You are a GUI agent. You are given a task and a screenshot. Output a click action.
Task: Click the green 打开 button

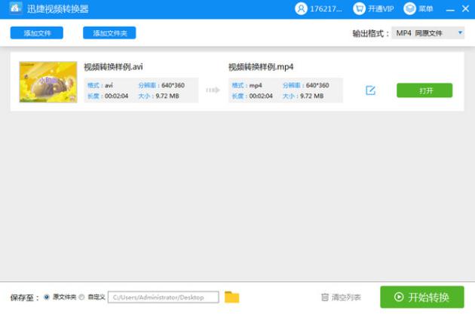pos(424,90)
